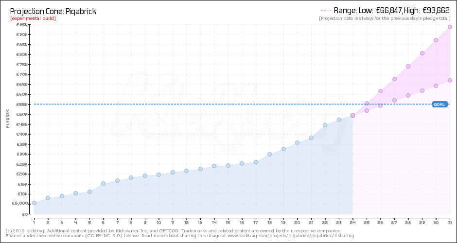Screen dimensions: 457x243
Task: Click the lower pink projection point for day 30
Action: tap(436, 86)
